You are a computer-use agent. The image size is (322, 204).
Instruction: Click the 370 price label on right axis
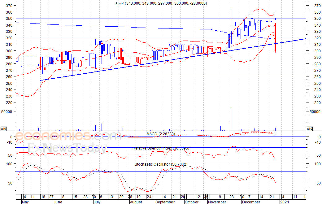317,6
